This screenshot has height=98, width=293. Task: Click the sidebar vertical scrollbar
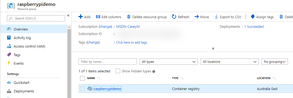coord(69,64)
